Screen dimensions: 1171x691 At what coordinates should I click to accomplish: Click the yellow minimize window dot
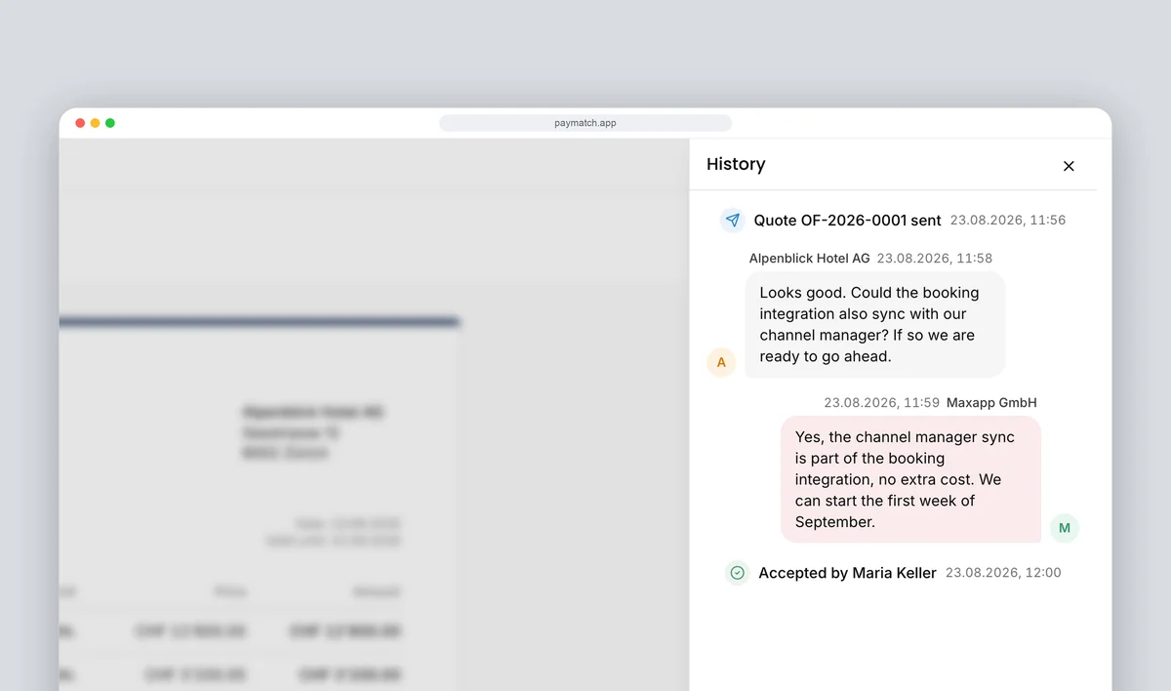click(x=95, y=123)
